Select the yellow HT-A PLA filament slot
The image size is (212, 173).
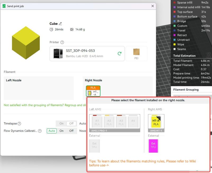point(156,122)
